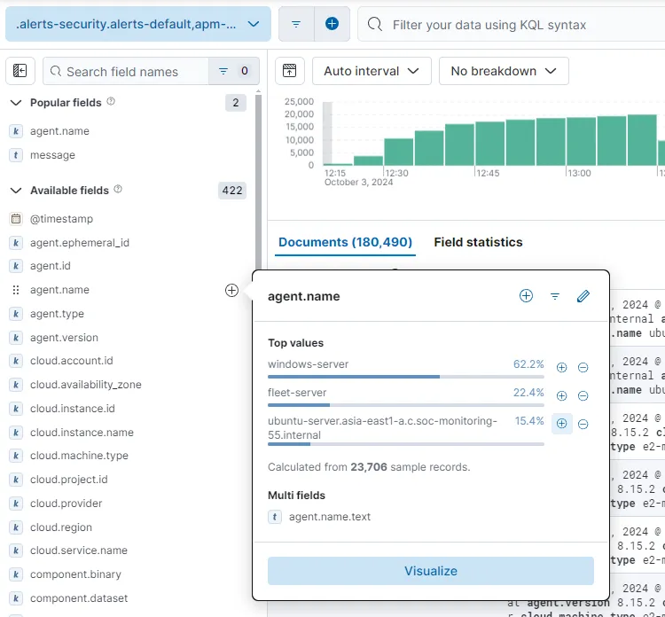Collapse the field list sidebar icon

(20, 71)
